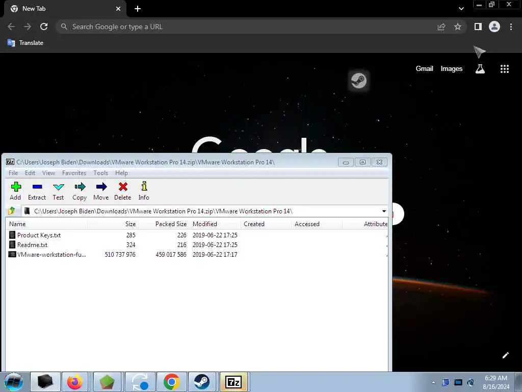Open Chrome three-dot menu
Image resolution: width=522 pixels, height=392 pixels.
511,27
